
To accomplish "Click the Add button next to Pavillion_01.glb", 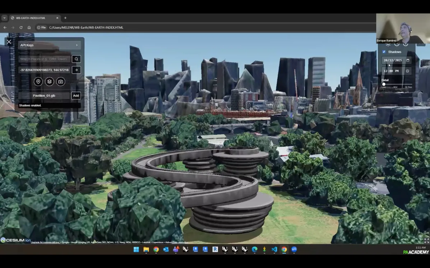I will (76, 96).
